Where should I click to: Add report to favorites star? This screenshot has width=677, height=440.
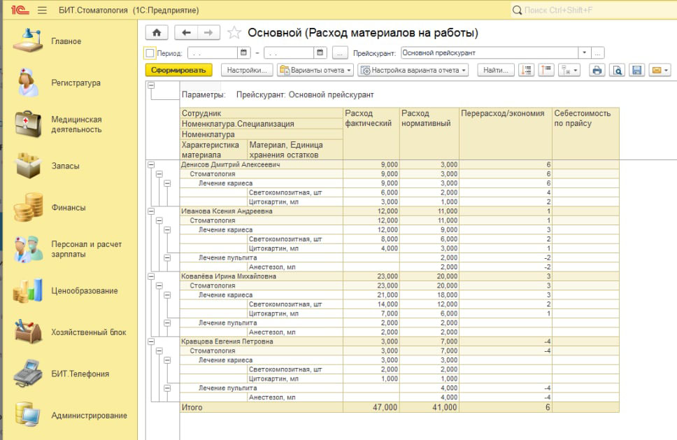point(234,33)
